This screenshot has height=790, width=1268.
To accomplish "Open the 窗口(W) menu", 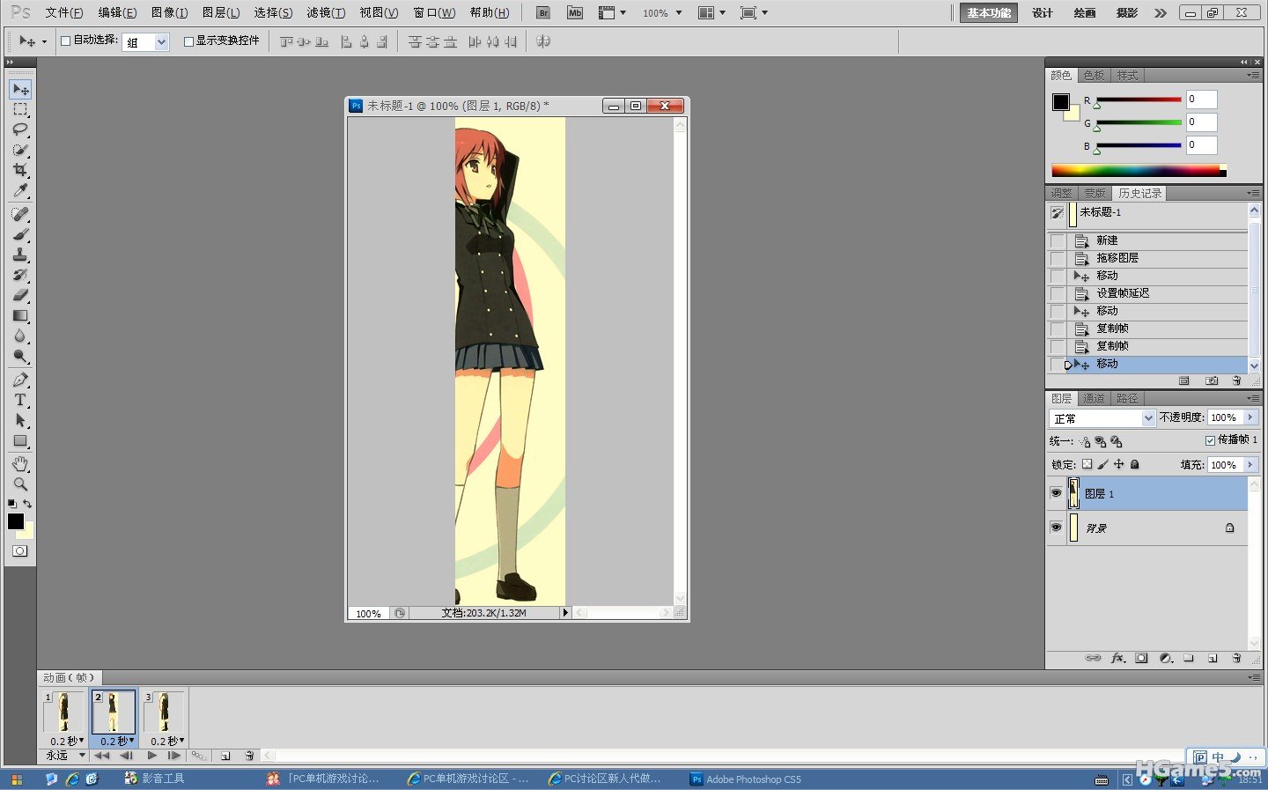I will point(434,13).
